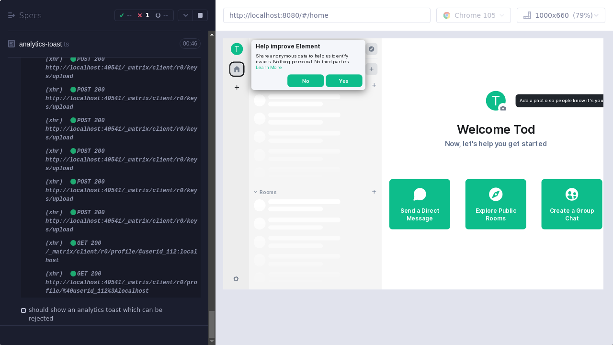This screenshot has height=345, width=613.
Task: Click the add people plus icon
Action: (374, 85)
